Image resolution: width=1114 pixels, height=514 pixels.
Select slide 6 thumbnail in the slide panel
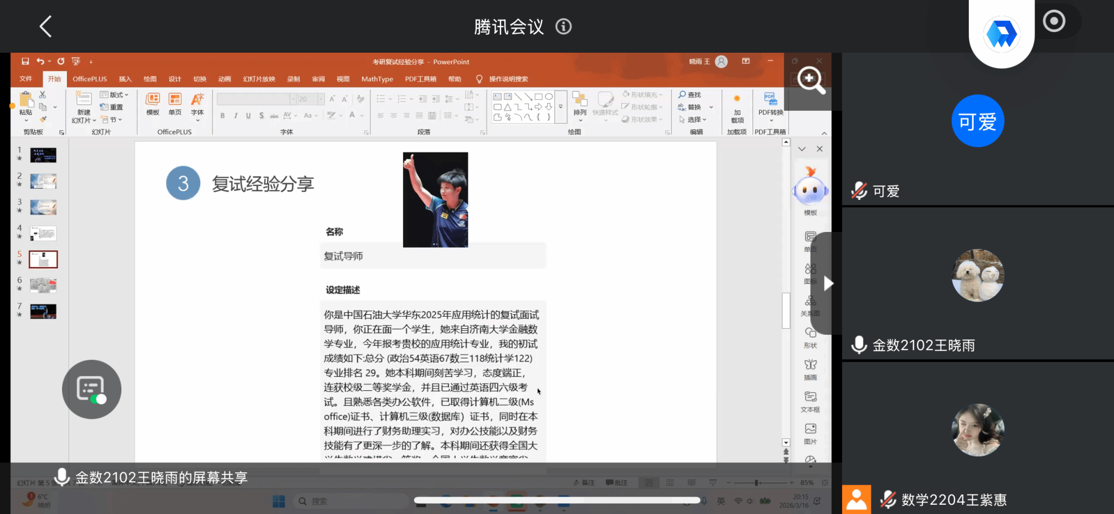tap(43, 285)
